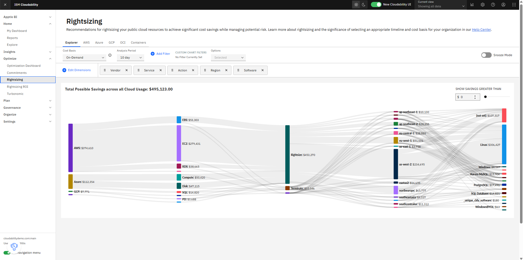Expand the Plan section

click(x=28, y=101)
